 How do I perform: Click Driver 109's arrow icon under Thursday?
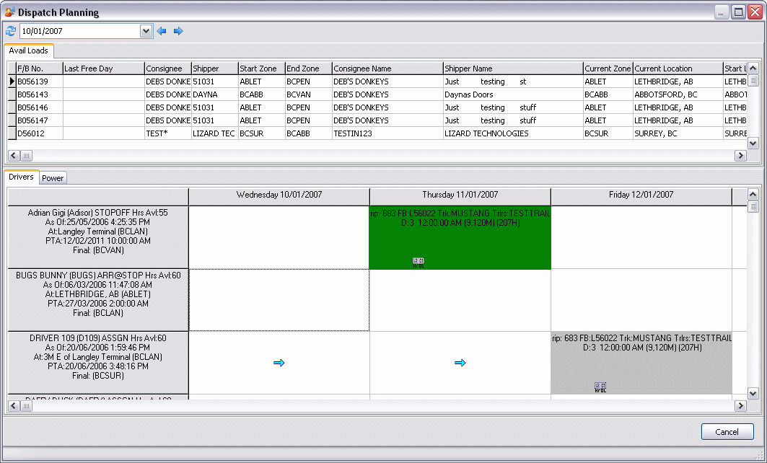pos(460,363)
